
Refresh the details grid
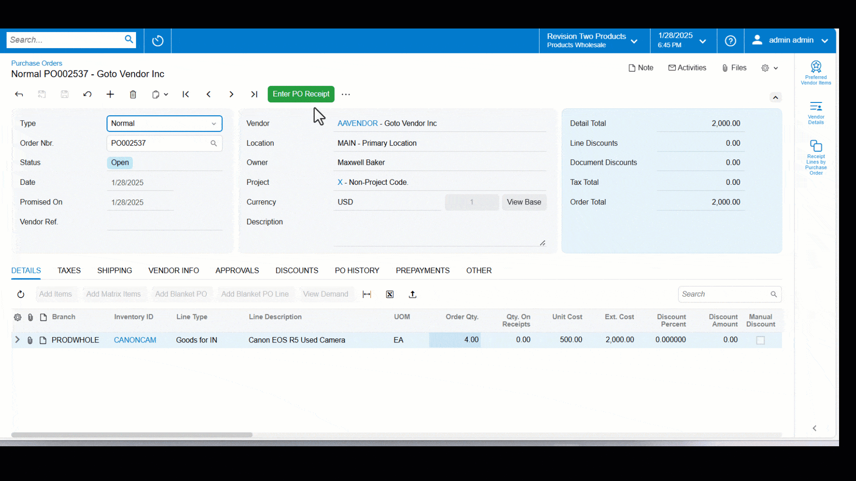pos(21,294)
